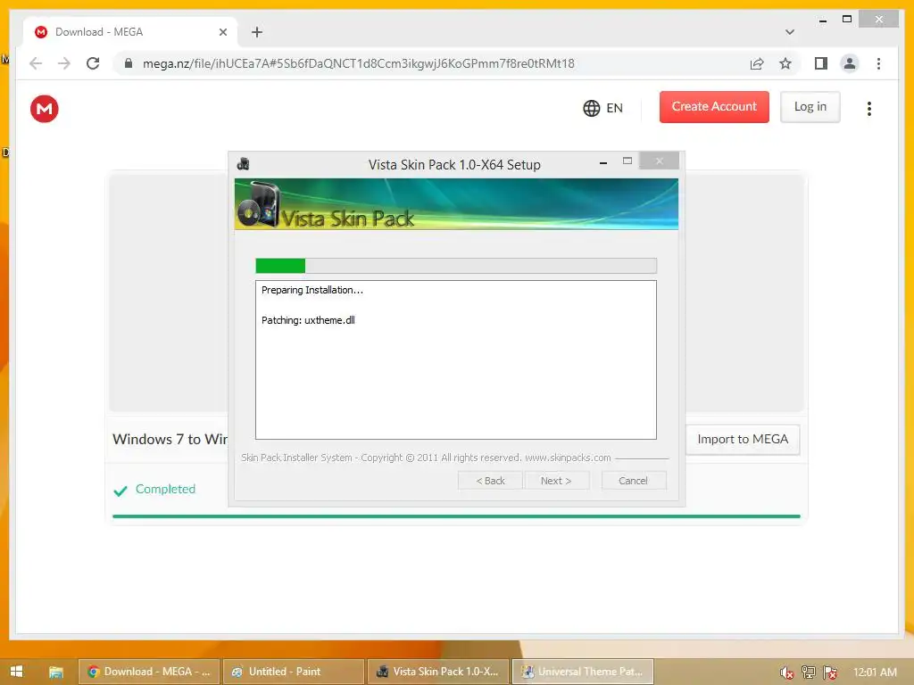This screenshot has height=685, width=914.
Task: Click the Create Account button
Action: click(x=714, y=107)
